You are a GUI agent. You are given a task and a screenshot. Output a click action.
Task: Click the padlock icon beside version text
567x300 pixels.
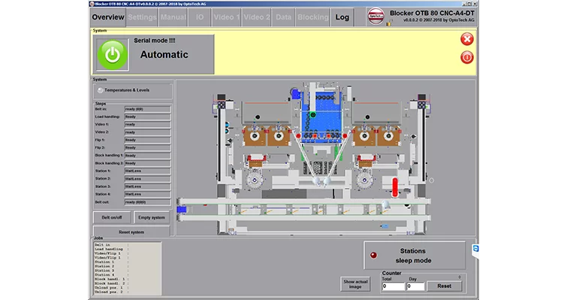(x=389, y=23)
